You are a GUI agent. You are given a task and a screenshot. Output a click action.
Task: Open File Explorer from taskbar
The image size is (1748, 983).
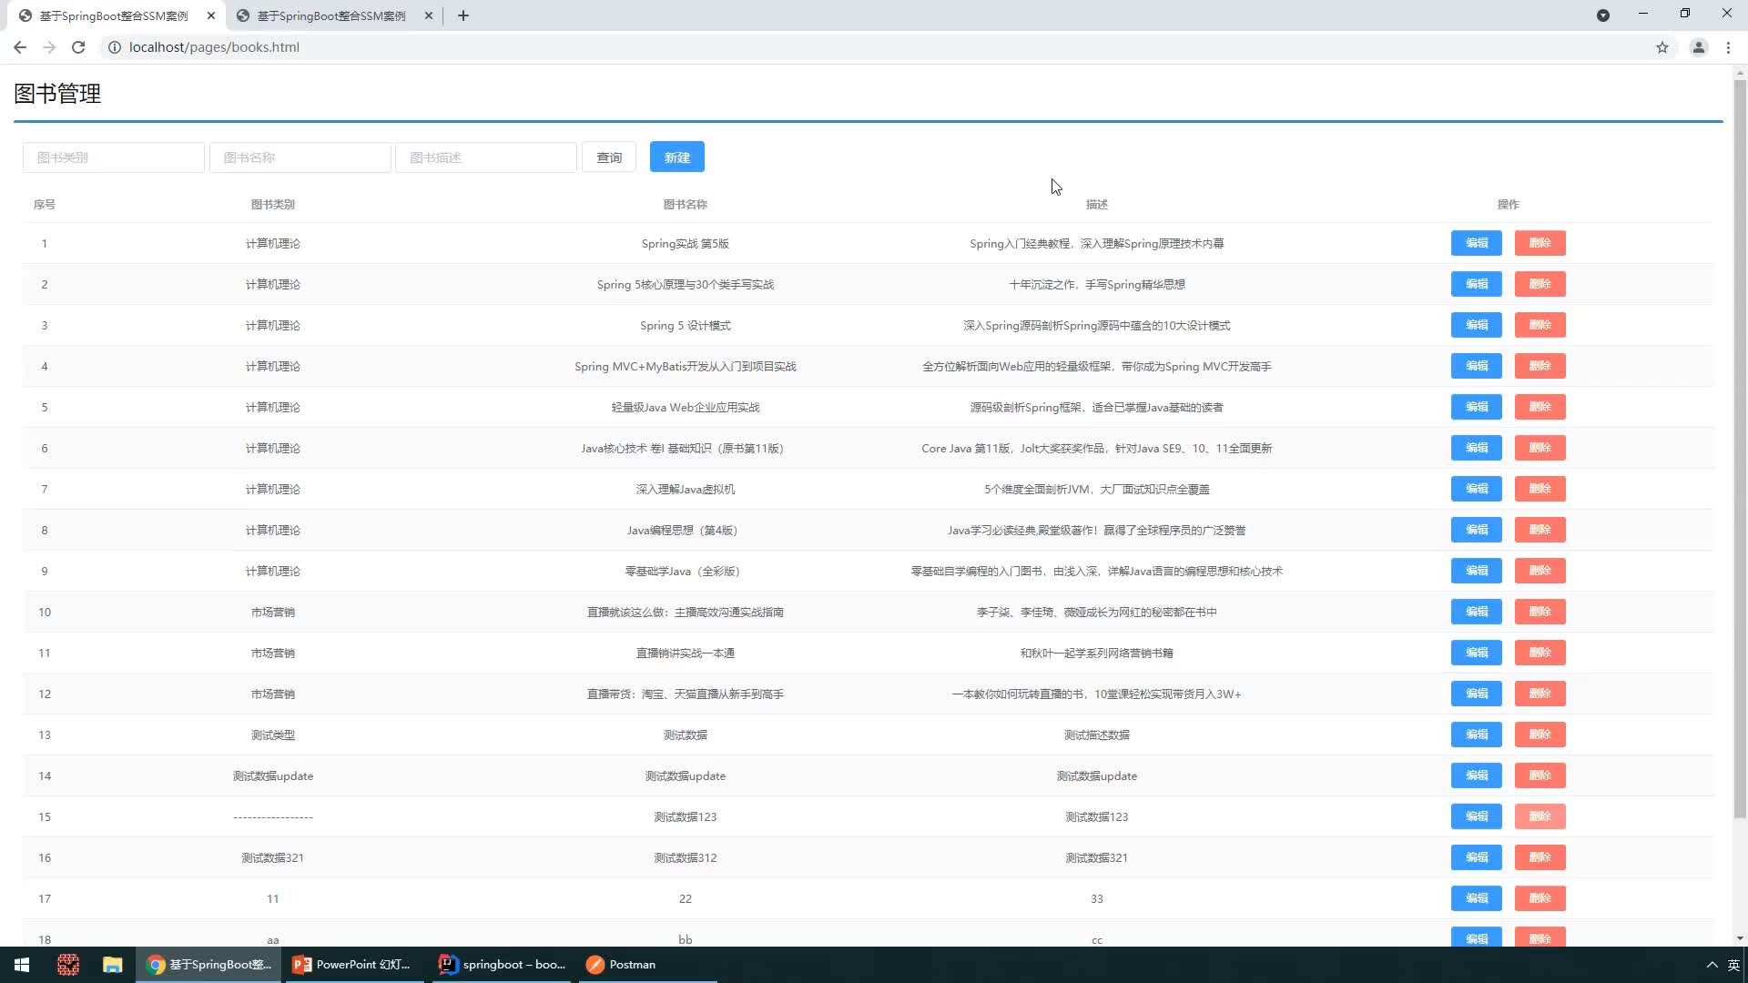coord(112,965)
